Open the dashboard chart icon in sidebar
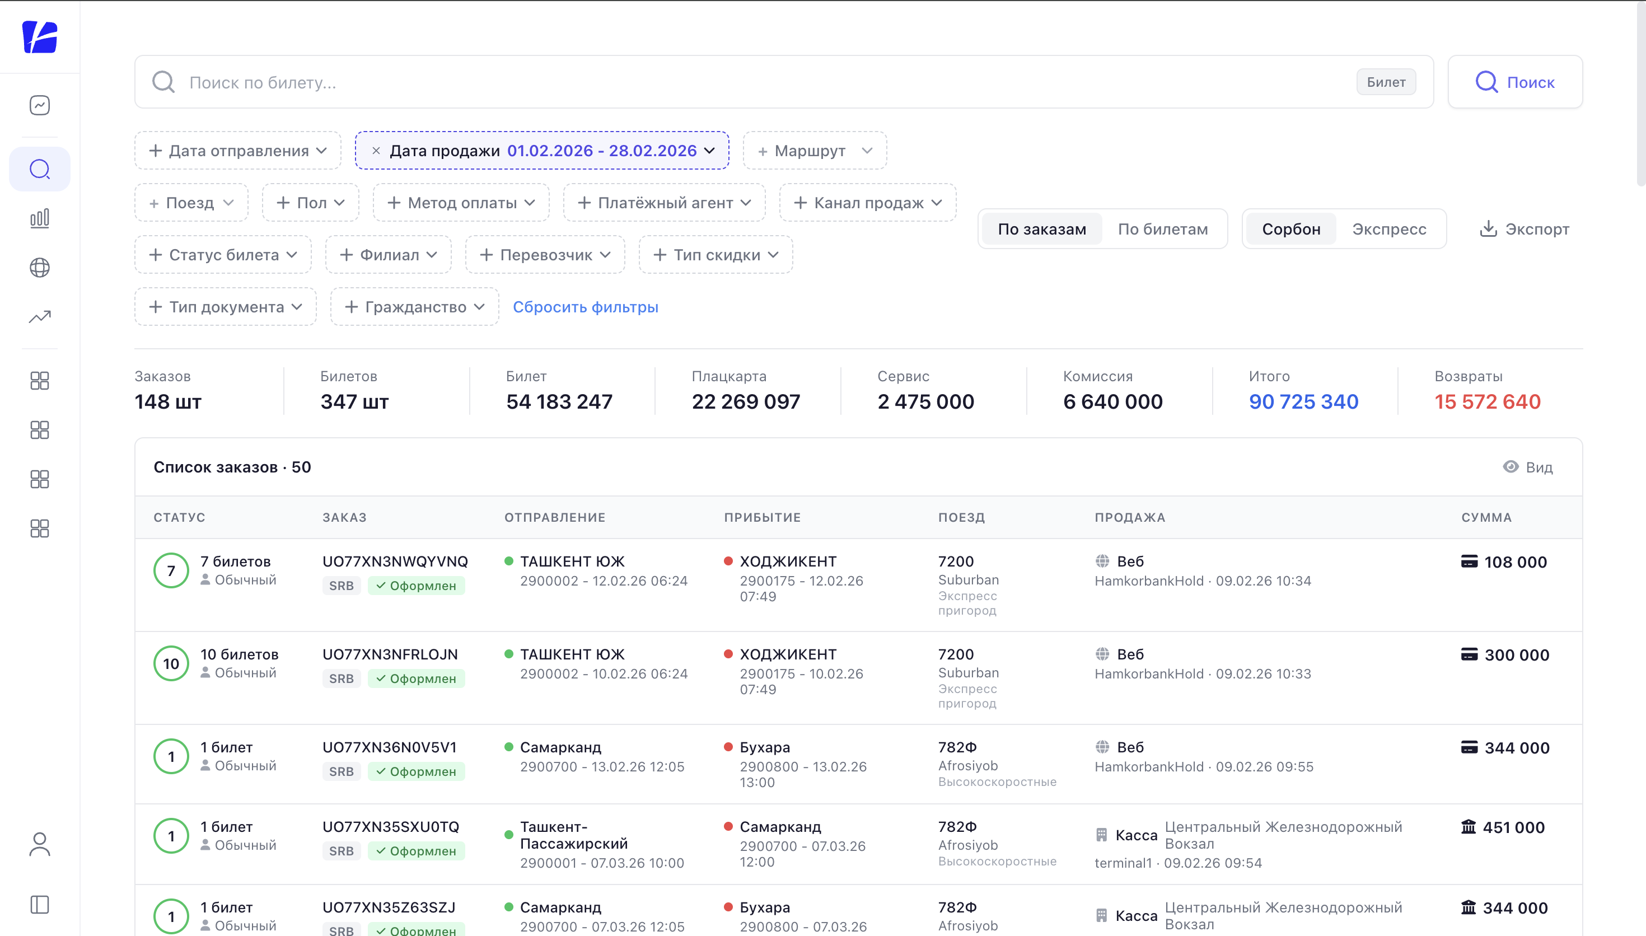Viewport: 1646px width, 936px height. (40, 105)
